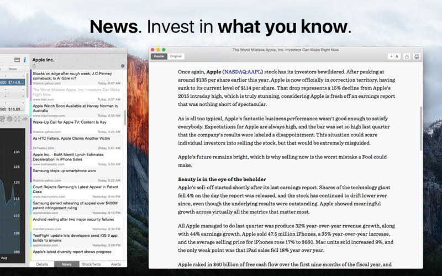Toggle the panel layout icon beside info

17,60
